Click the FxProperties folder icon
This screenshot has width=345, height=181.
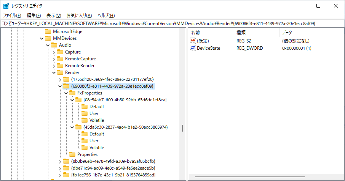[x=72, y=93]
